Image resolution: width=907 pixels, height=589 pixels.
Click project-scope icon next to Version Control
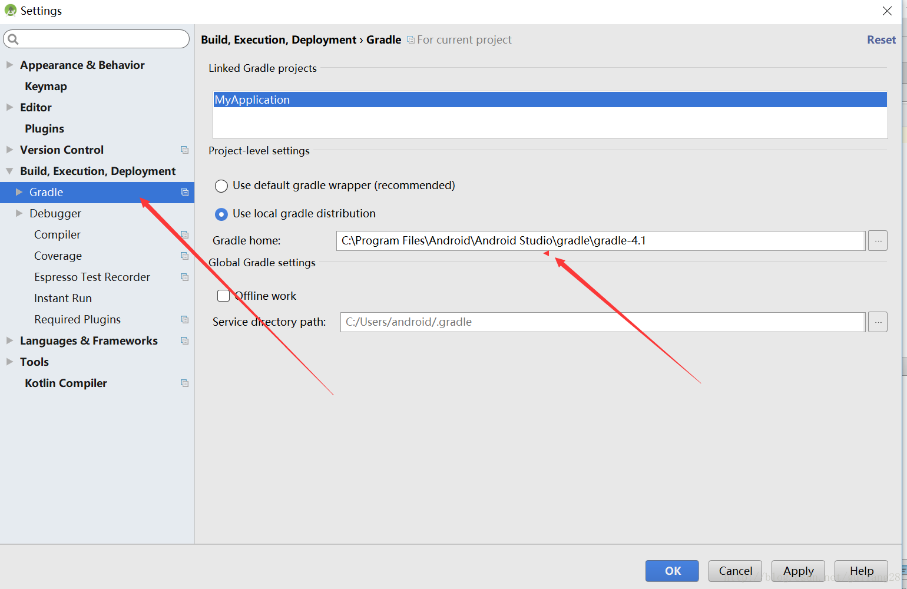(x=184, y=150)
